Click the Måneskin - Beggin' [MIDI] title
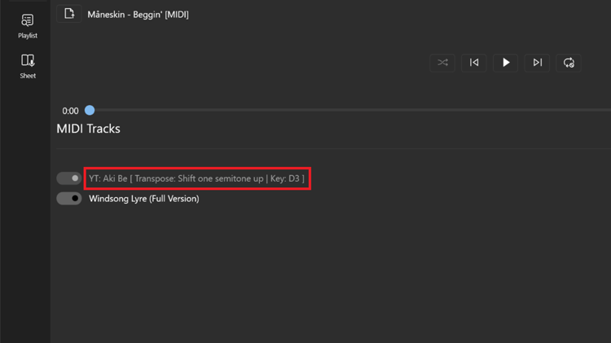Image resolution: width=611 pixels, height=343 pixels. [x=138, y=15]
